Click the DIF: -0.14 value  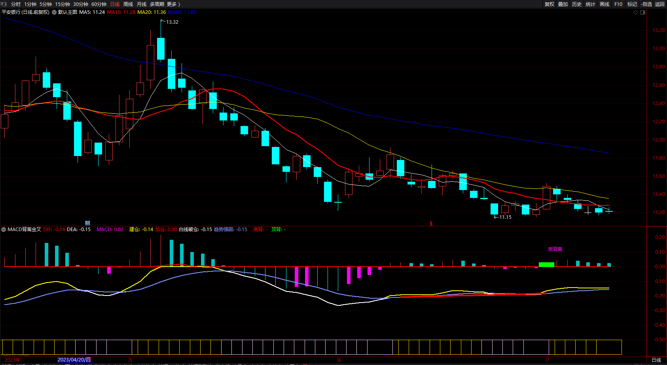(x=54, y=230)
